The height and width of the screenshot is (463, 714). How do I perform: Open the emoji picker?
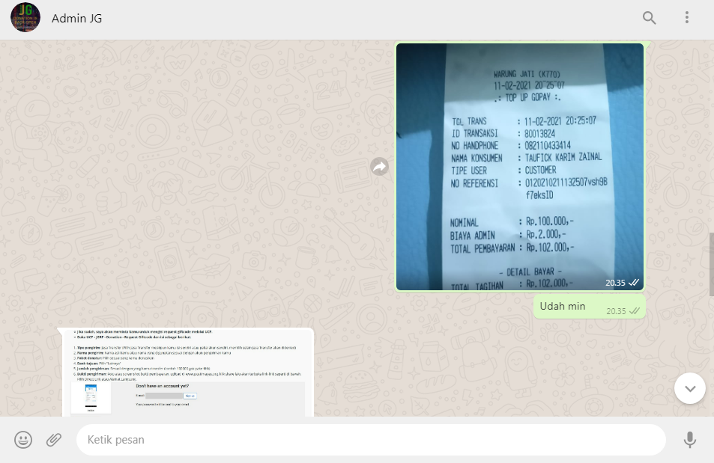[23, 440]
